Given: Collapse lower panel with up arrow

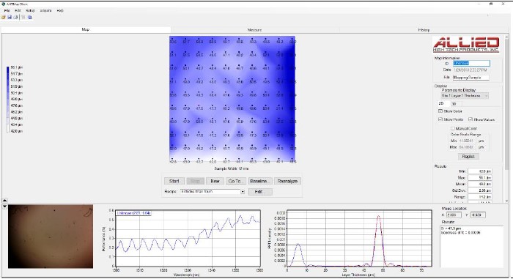Looking at the screenshot, I should click(x=4, y=200).
